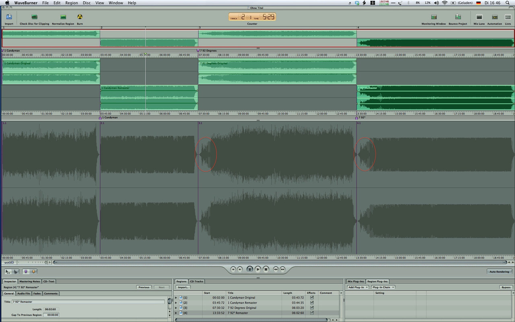Select the 1 Candyman Remaster region block
This screenshot has width=515, height=322.
point(149,97)
